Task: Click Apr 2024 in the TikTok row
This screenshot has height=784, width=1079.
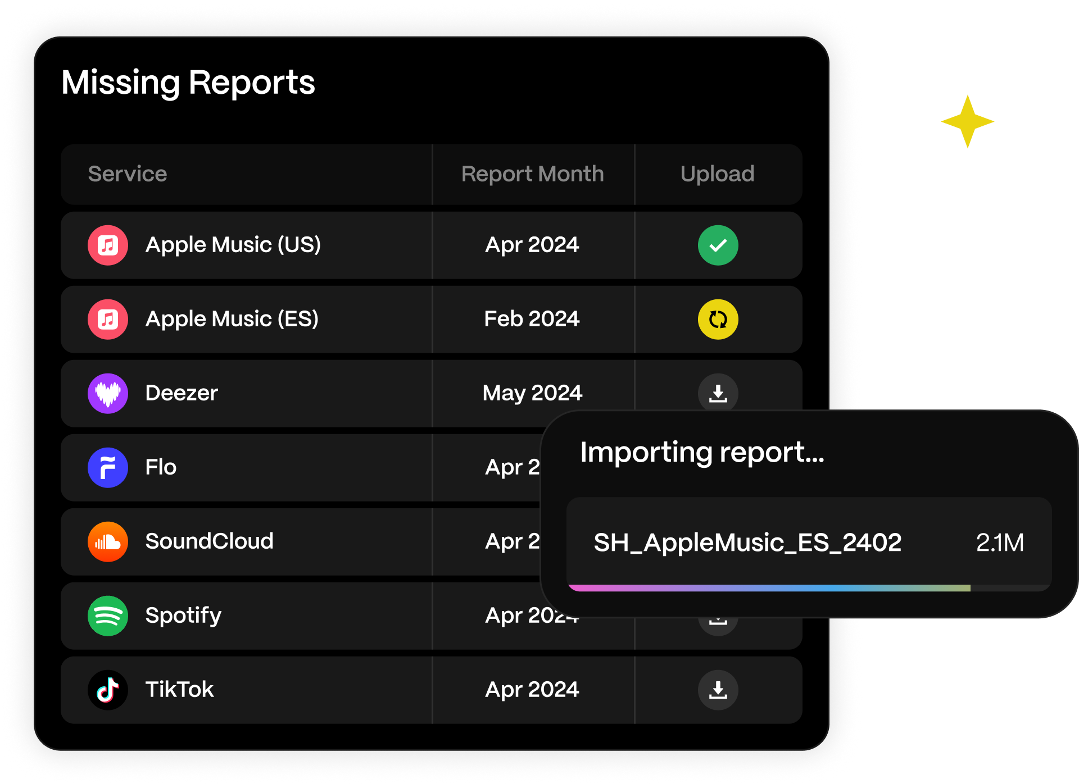Action: tap(532, 690)
